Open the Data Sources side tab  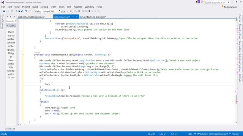tap(2, 22)
